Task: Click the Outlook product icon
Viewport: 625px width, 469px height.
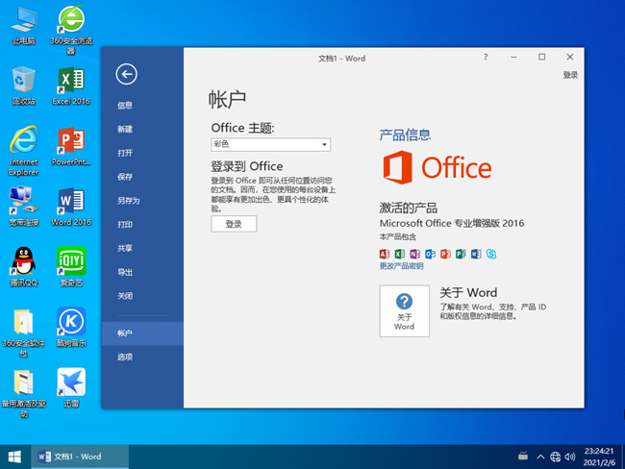Action: point(430,254)
